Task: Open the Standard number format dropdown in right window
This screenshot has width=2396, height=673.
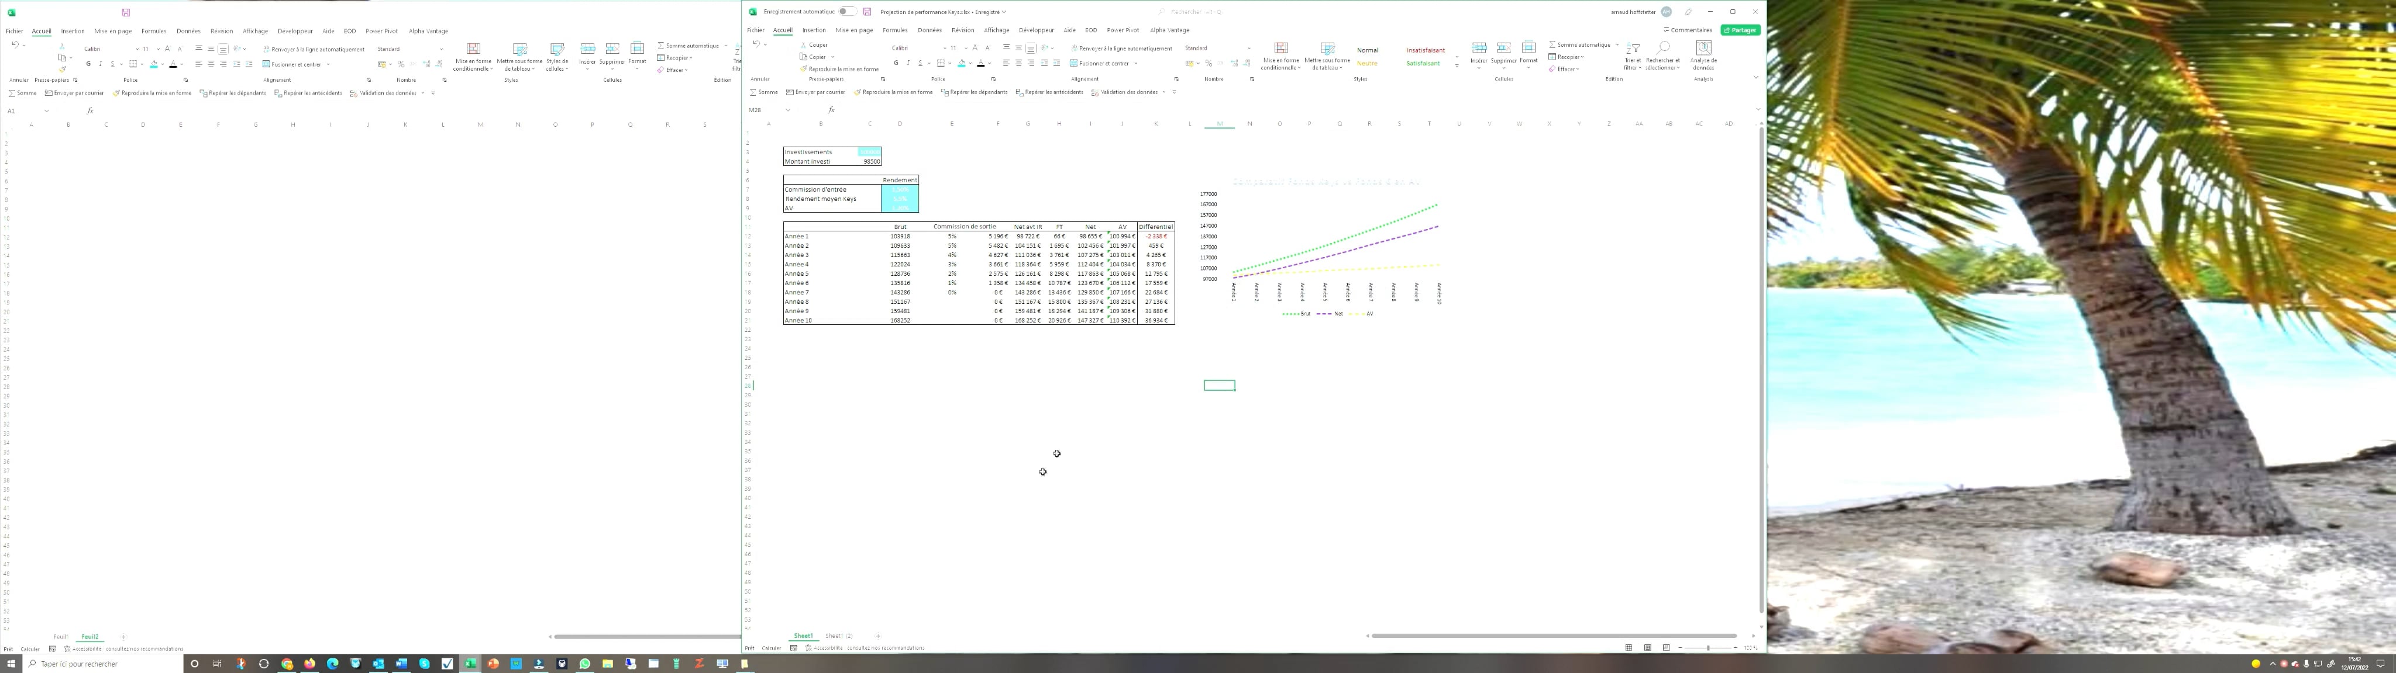Action: [x=1248, y=48]
